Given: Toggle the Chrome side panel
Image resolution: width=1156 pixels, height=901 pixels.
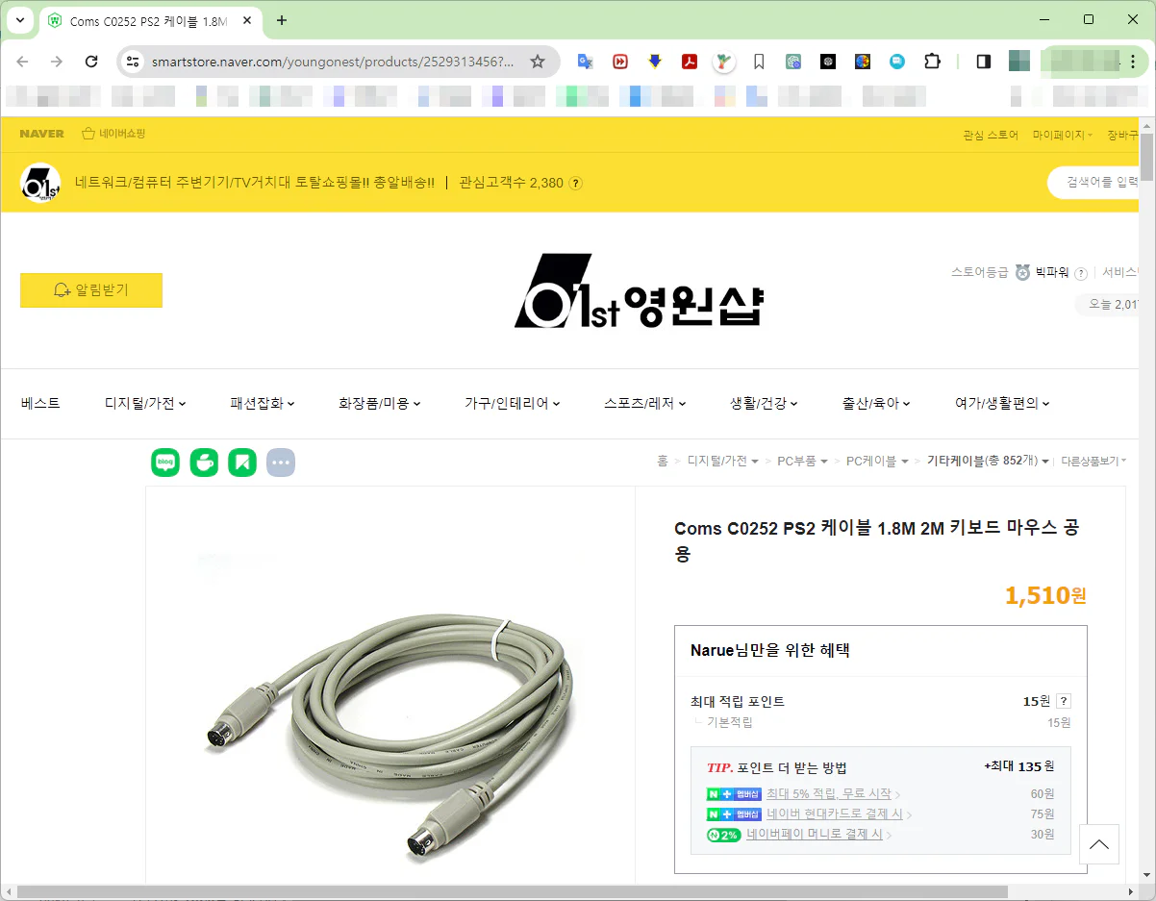Looking at the screenshot, I should coord(984,62).
